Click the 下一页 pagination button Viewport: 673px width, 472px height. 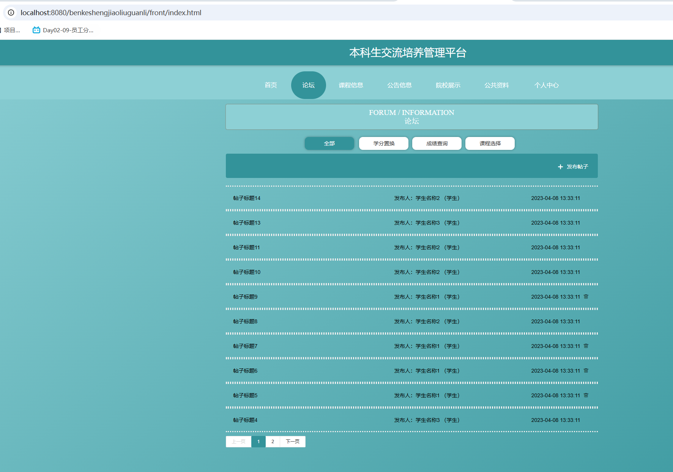click(x=293, y=442)
